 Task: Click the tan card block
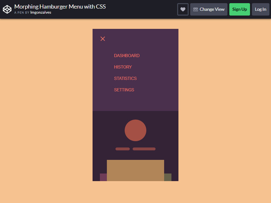(135, 170)
